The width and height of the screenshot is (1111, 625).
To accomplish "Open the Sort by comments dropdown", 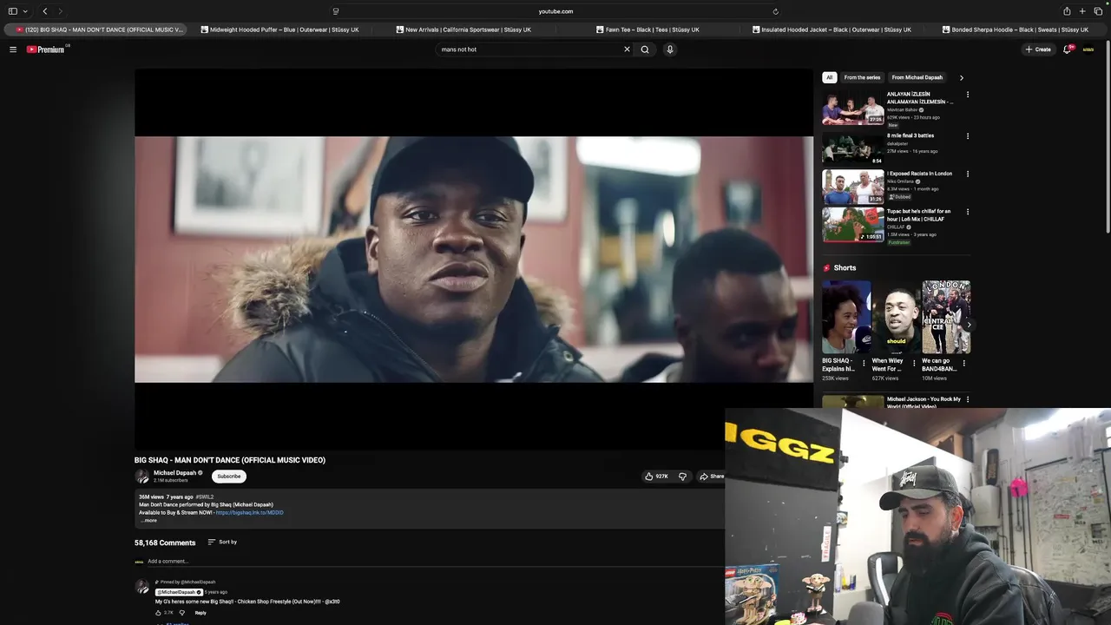I will point(222,542).
